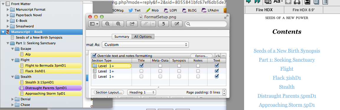Image resolution: width=340 pixels, height=110 pixels.
Task: Click the Twt Twitter bird bookmark
Action: (134, 10)
